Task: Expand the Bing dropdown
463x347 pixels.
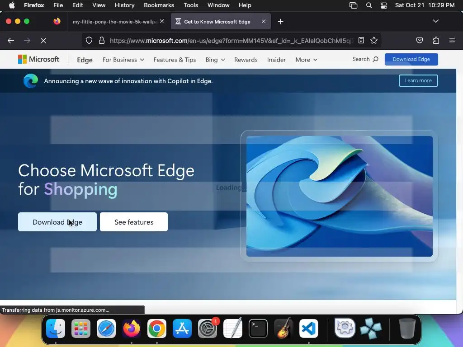Action: click(215, 60)
